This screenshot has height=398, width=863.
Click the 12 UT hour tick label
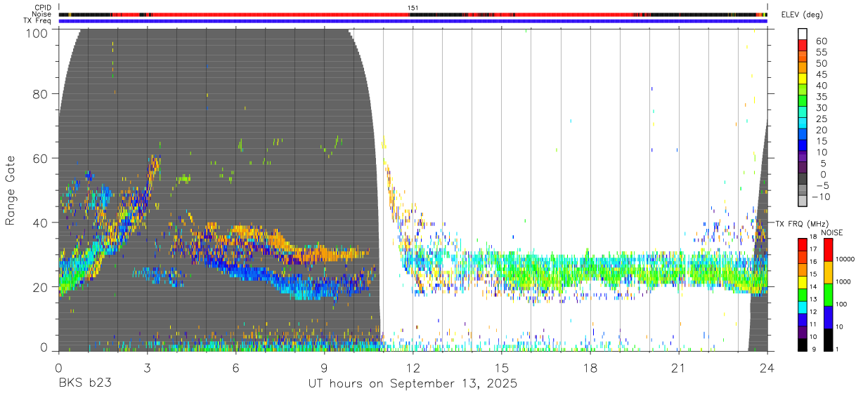[413, 367]
